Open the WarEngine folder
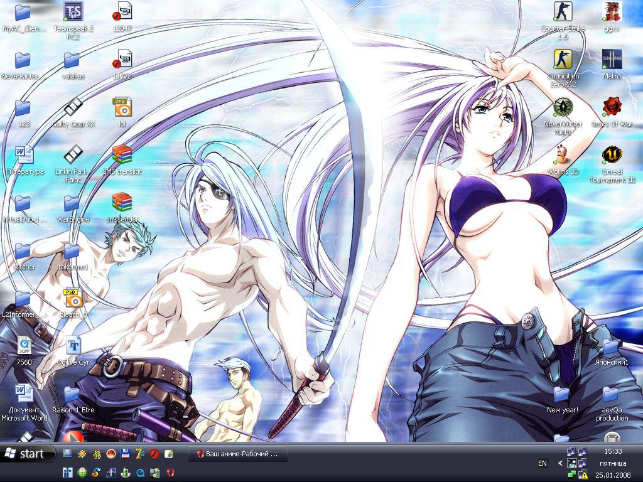 (73, 208)
